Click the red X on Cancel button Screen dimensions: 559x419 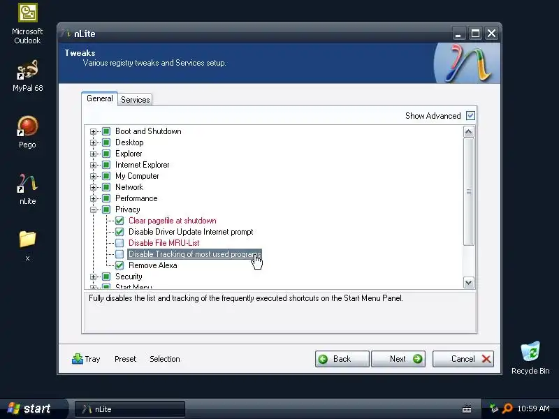coord(486,359)
